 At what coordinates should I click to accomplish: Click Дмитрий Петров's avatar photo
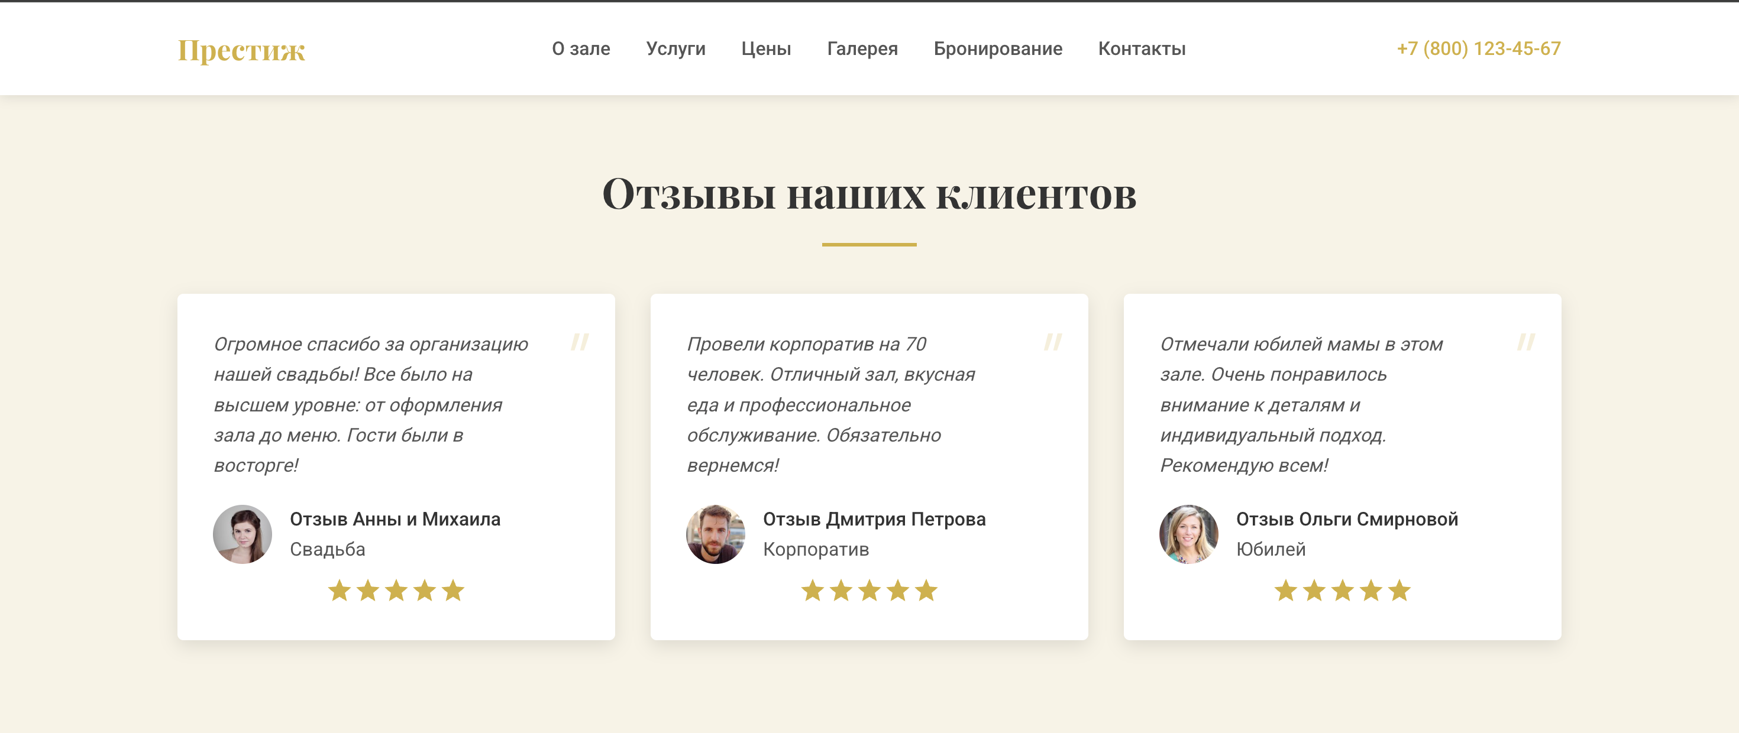716,534
